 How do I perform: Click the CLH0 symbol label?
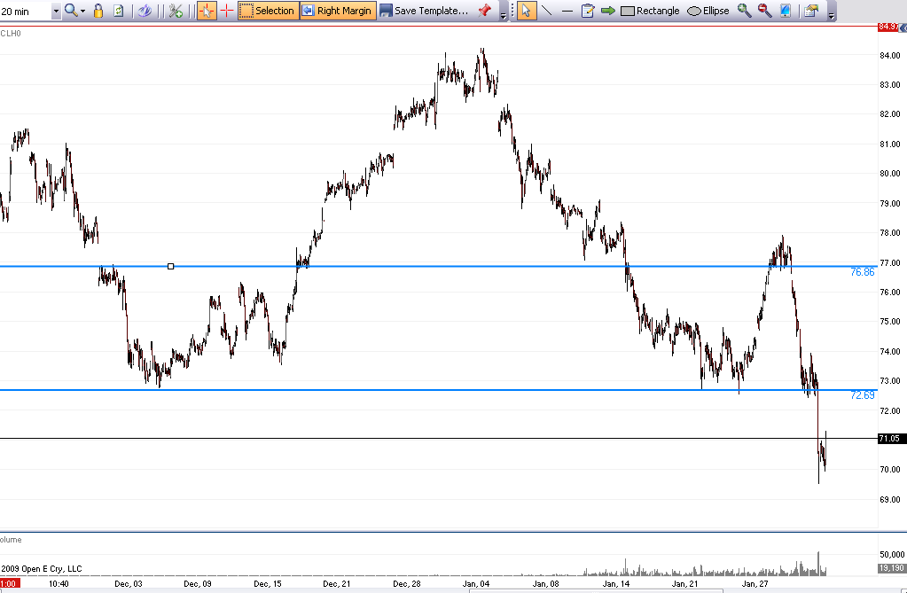click(11, 34)
